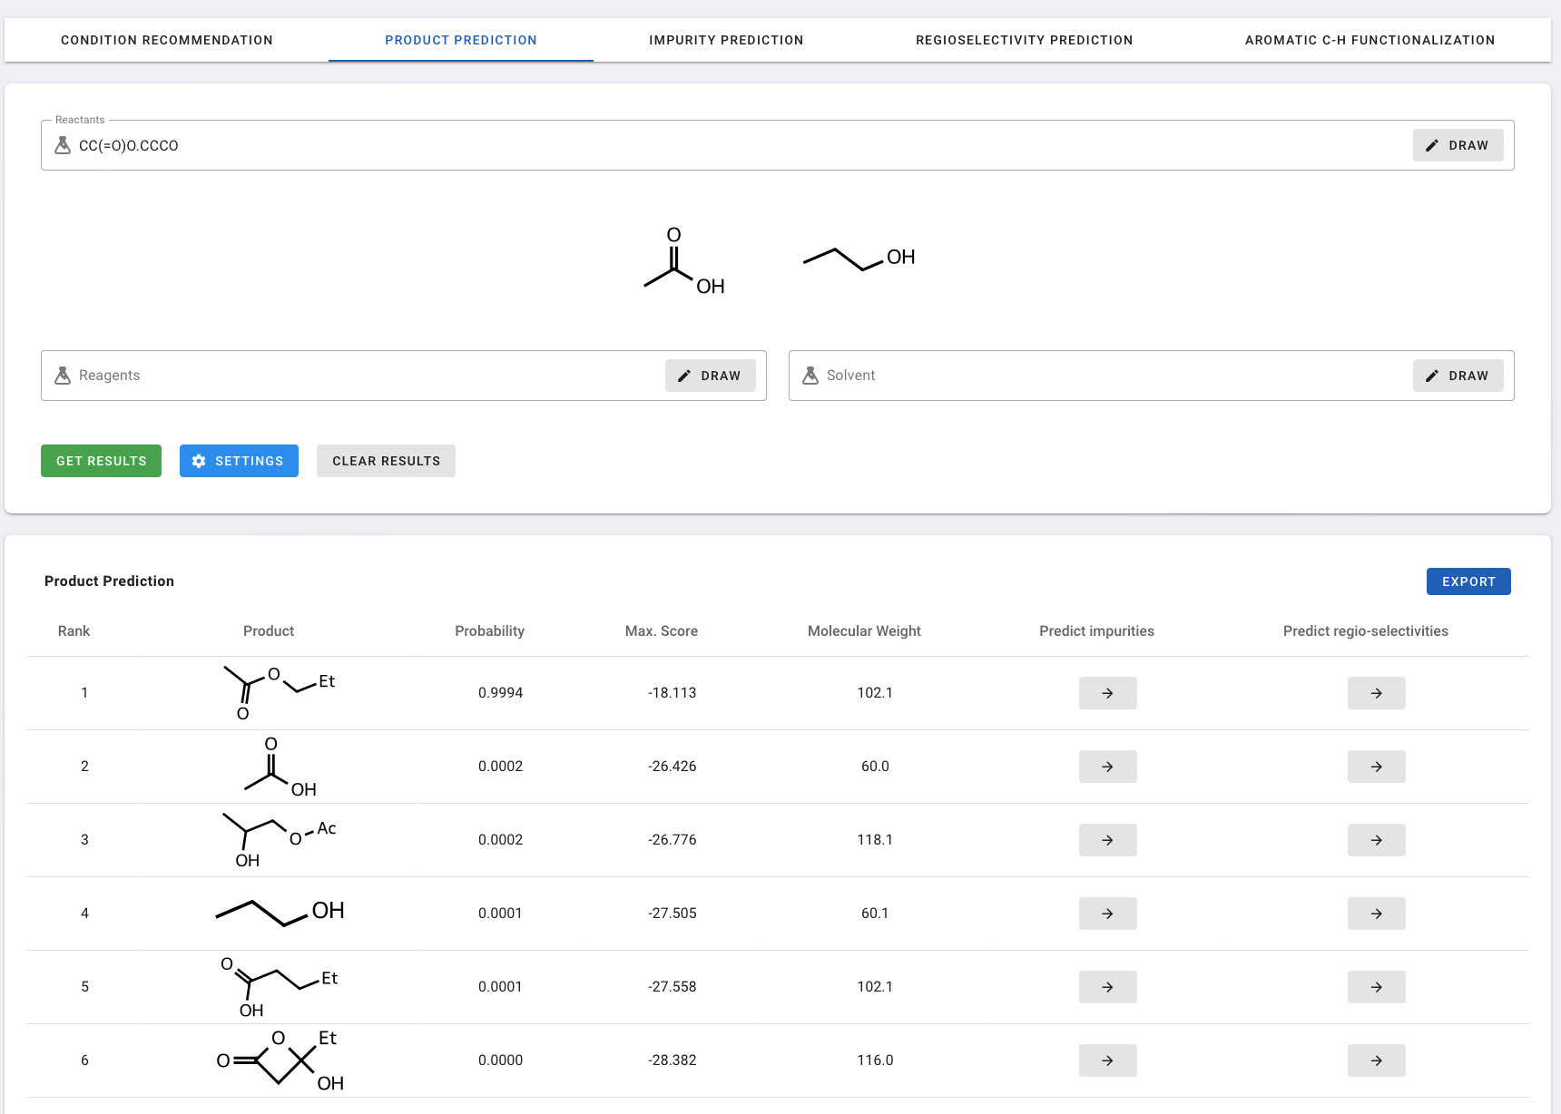
Task: Click the Predict impurities column header
Action: click(1096, 631)
